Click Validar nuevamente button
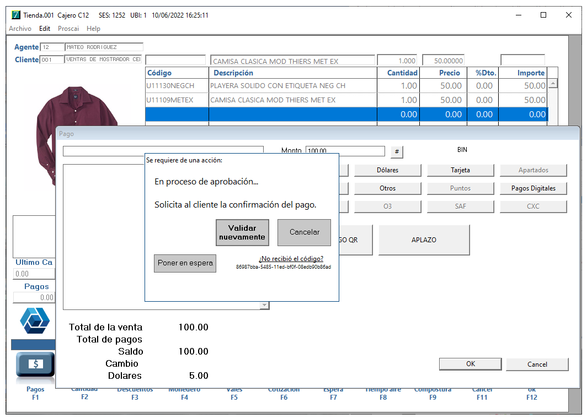Viewport: 587px width, 419px height. tap(242, 232)
